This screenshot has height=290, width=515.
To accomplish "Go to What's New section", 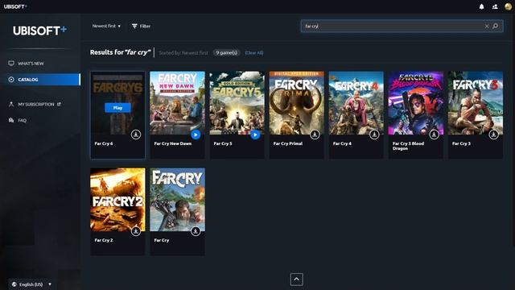I will tap(31, 64).
